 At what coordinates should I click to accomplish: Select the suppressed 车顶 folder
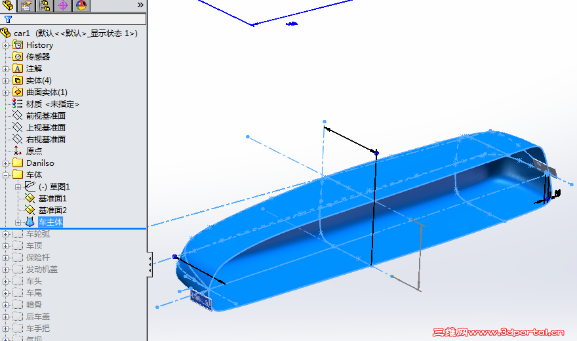[x=34, y=246]
